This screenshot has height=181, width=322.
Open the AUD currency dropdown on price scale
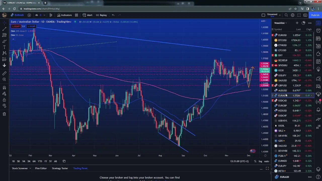point(264,21)
